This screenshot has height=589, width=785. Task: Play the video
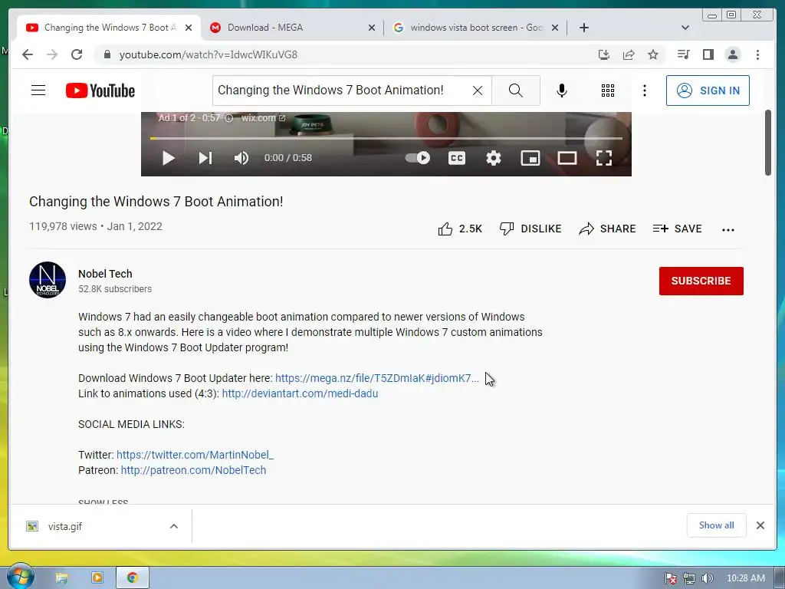[169, 158]
